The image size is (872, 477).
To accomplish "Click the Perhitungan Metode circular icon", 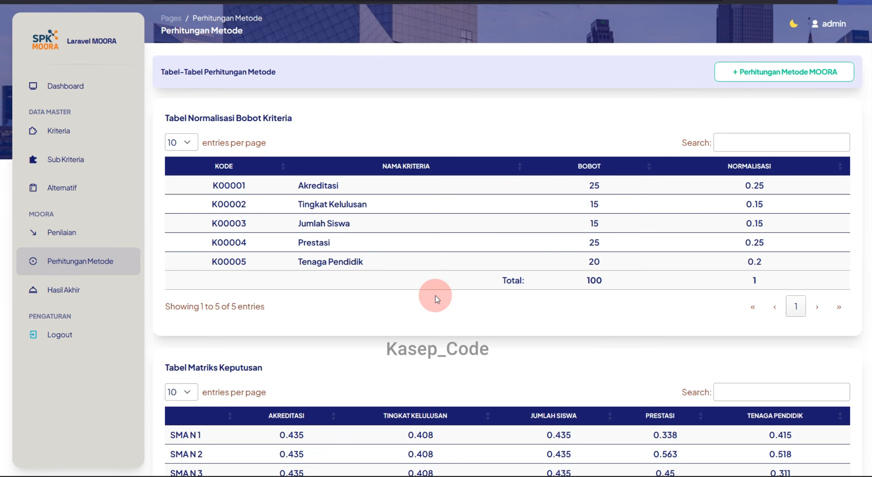I will pos(33,261).
